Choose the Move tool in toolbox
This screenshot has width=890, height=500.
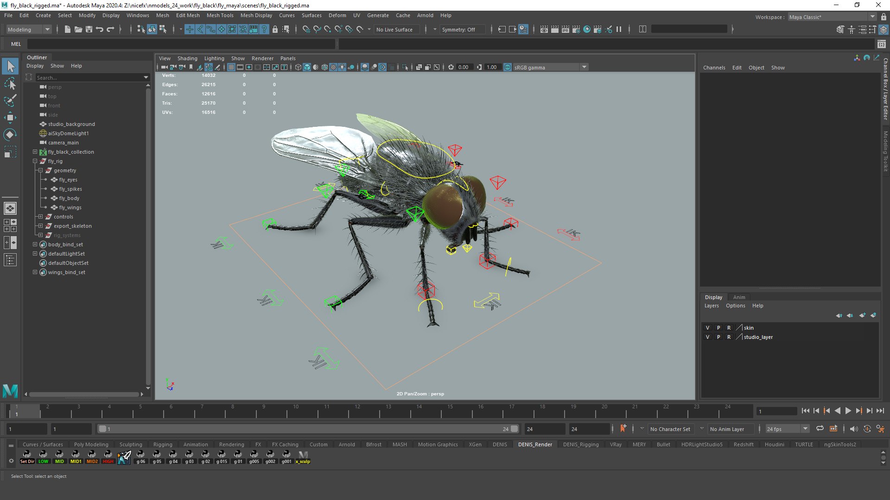coord(10,118)
